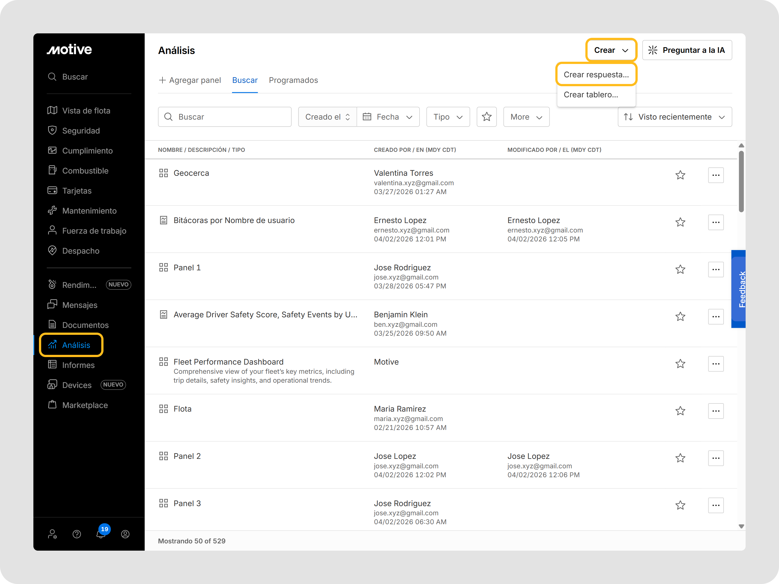Viewport: 779px width, 584px height.
Task: Click Agregar panel link
Action: click(x=190, y=80)
